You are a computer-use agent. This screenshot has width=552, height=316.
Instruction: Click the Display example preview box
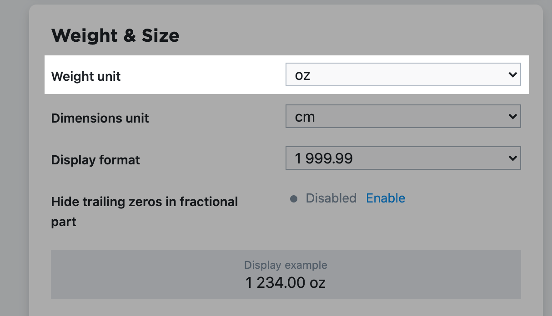tap(286, 274)
